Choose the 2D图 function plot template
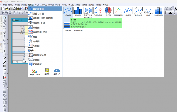The height and width of the screenshot is (112, 177). (148, 11)
